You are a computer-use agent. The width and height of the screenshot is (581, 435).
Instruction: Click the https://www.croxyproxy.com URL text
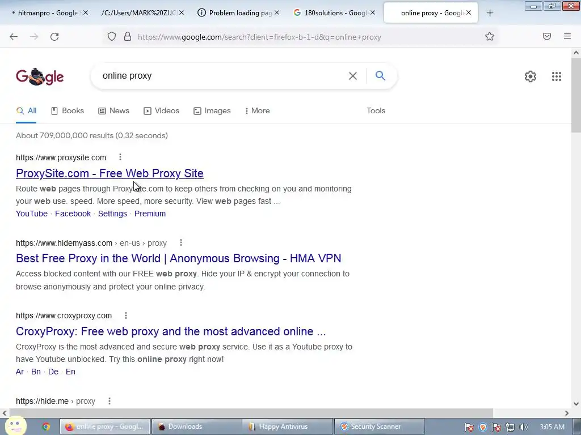(x=64, y=315)
